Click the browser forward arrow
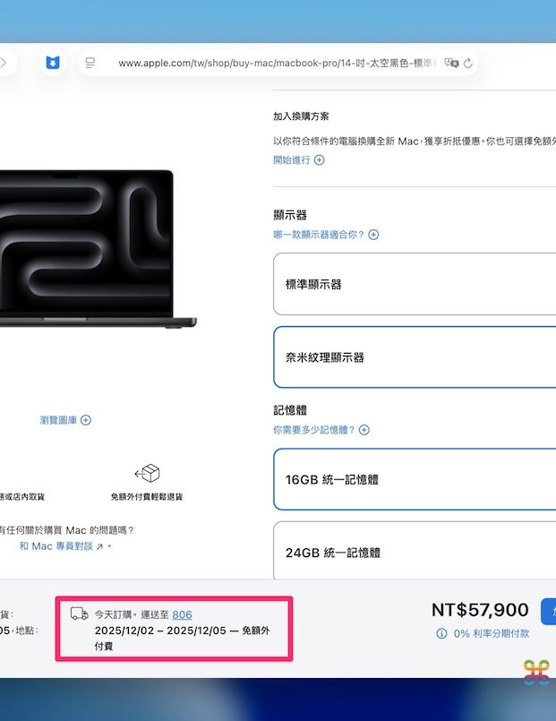This screenshot has width=556, height=721. click(4, 64)
